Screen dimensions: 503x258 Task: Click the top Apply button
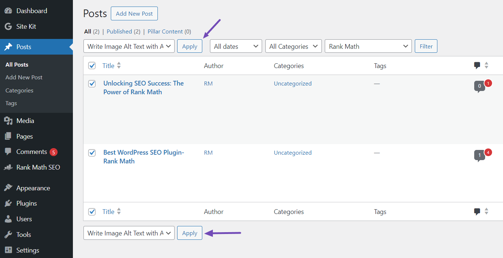click(x=190, y=46)
